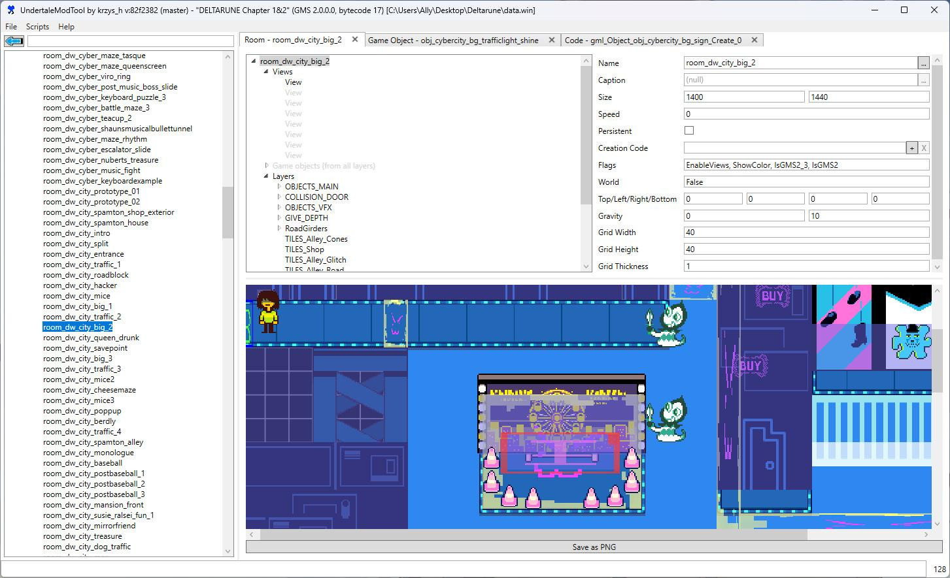Image resolution: width=950 pixels, height=578 pixels.
Task: Click the room preview horizontal scrollbar
Action: point(533,534)
